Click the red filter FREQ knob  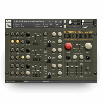(68, 46)
